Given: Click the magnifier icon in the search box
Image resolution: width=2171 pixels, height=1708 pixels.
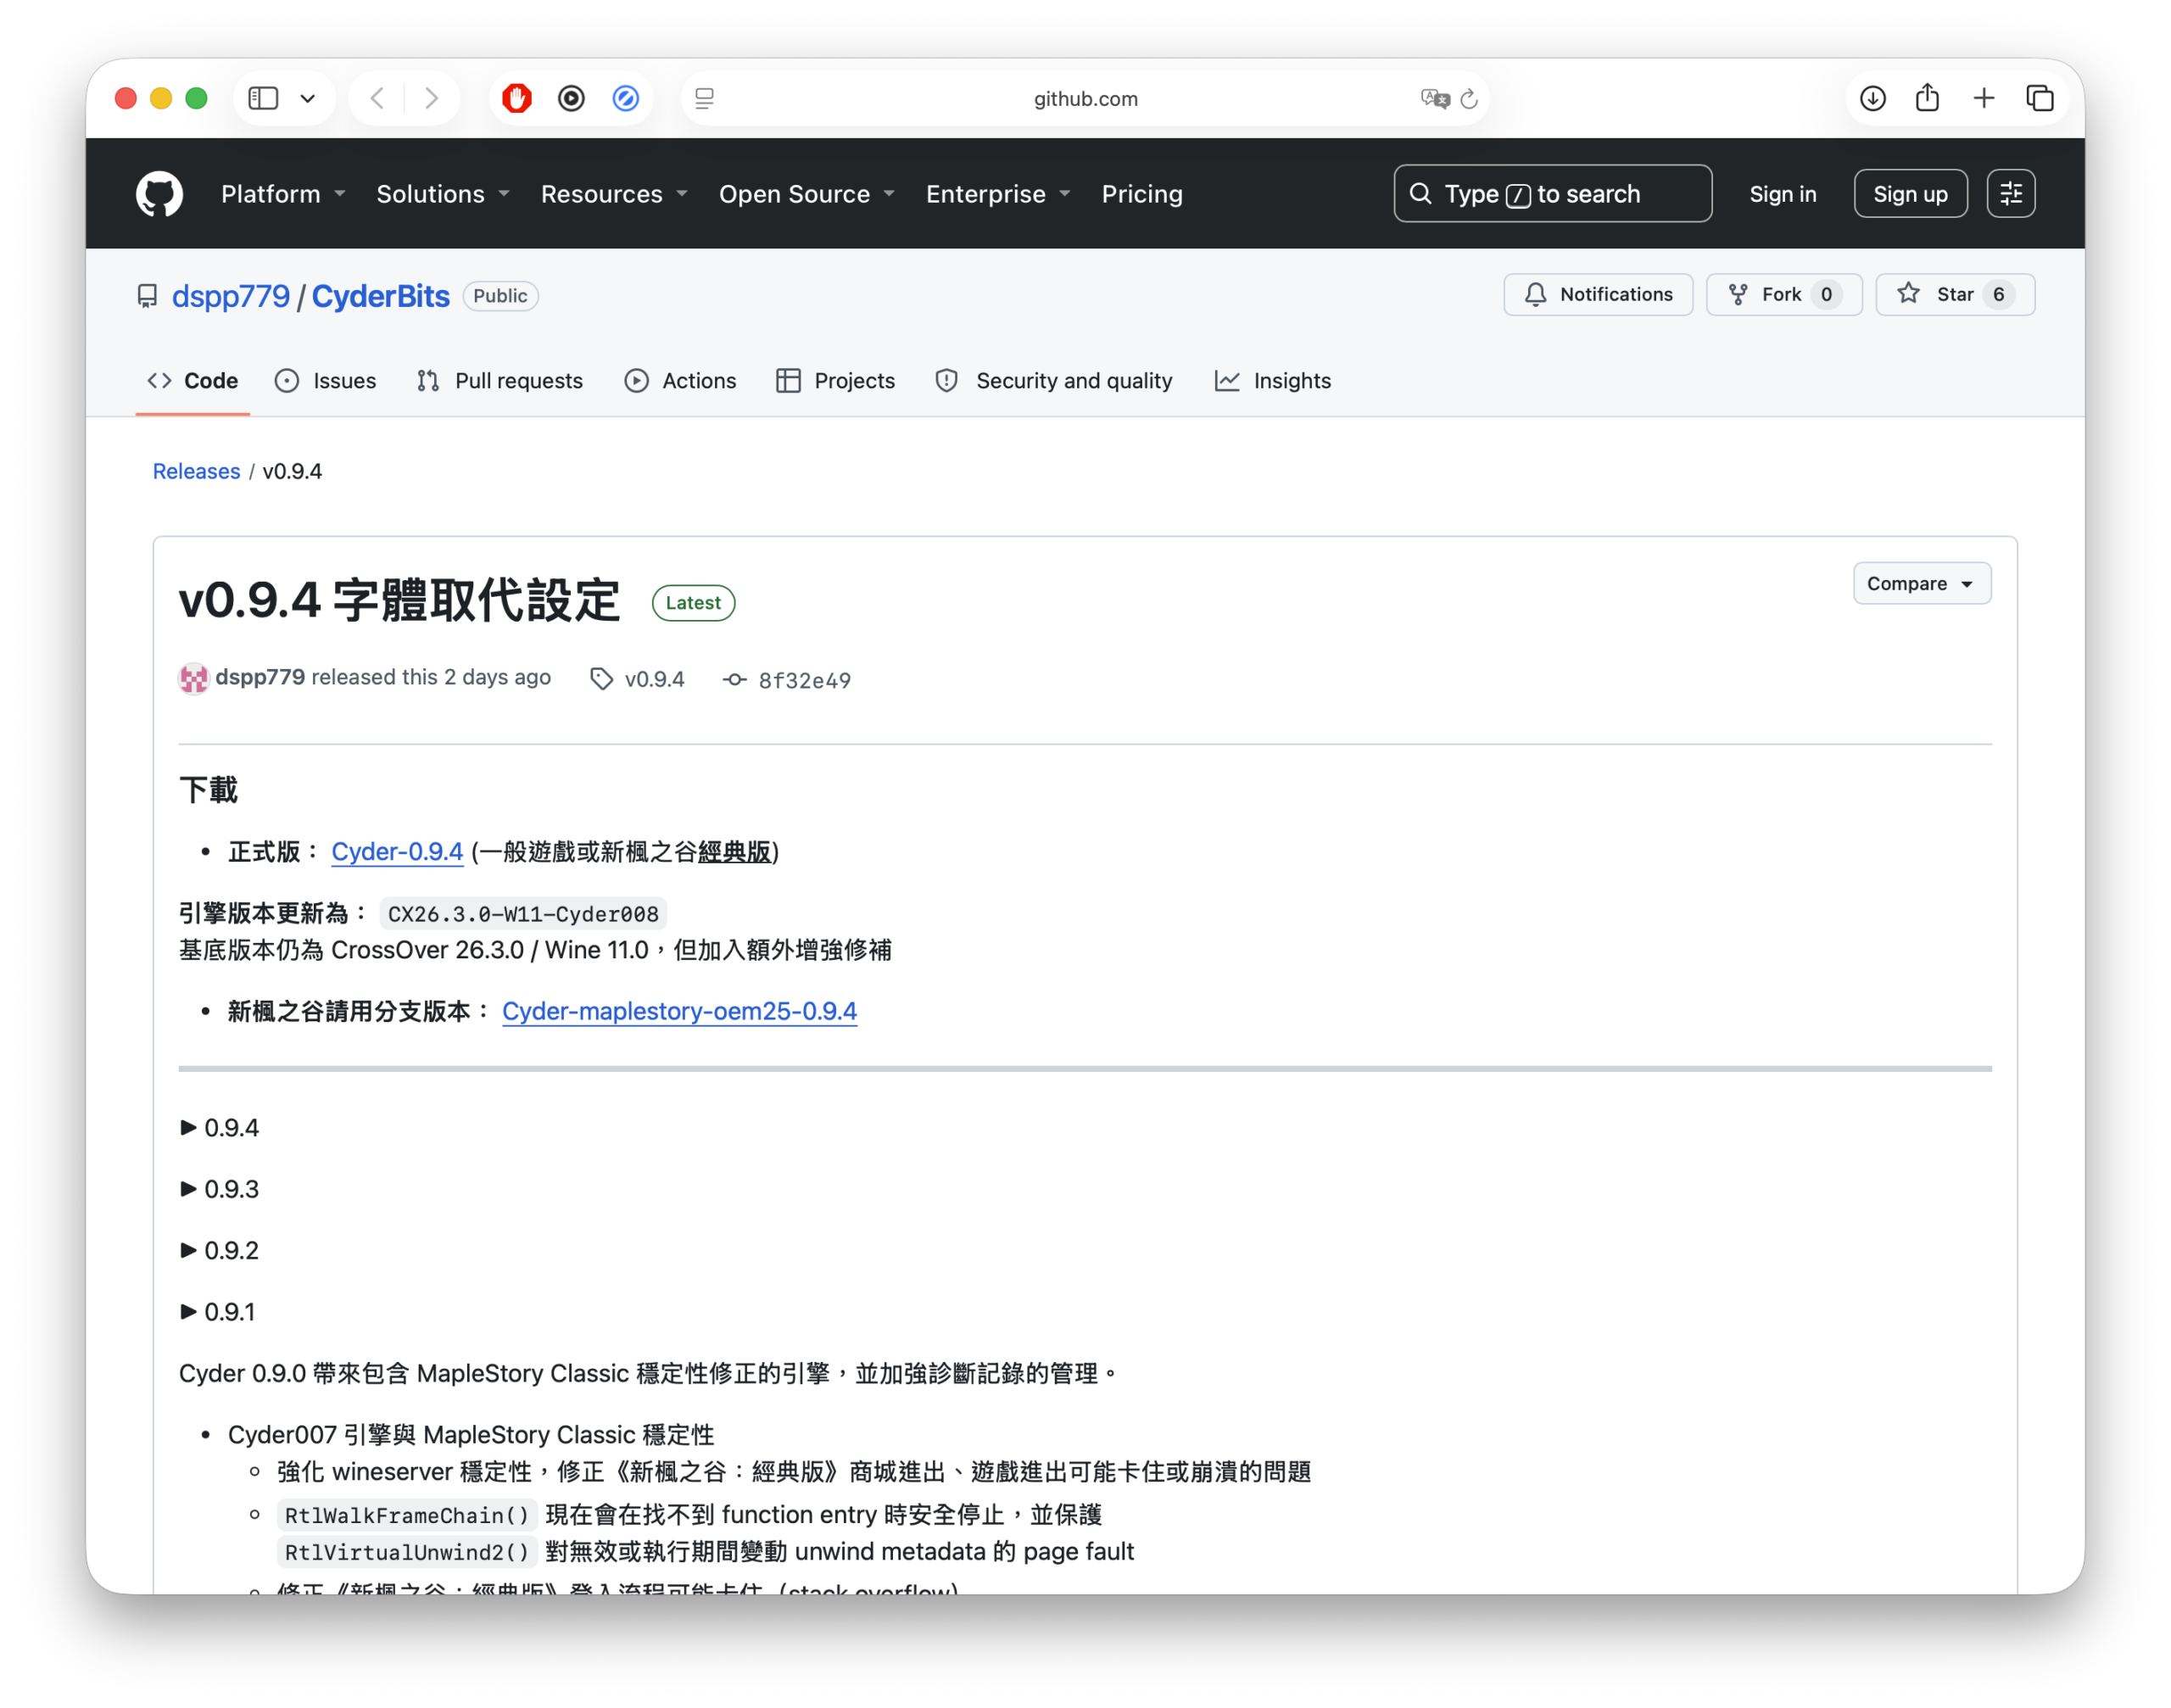Looking at the screenshot, I should coord(1421,193).
